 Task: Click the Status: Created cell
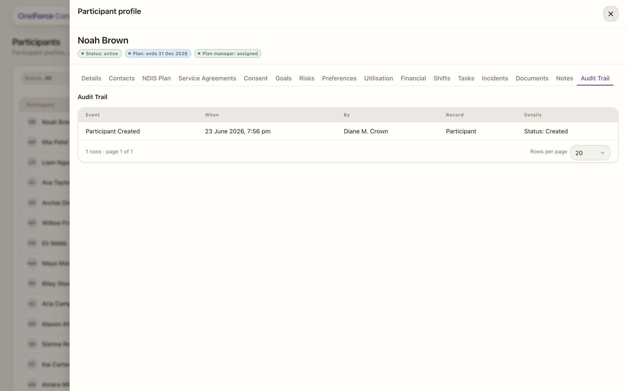tap(546, 131)
